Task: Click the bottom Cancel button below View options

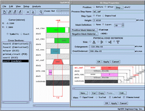Action: click(x=123, y=103)
